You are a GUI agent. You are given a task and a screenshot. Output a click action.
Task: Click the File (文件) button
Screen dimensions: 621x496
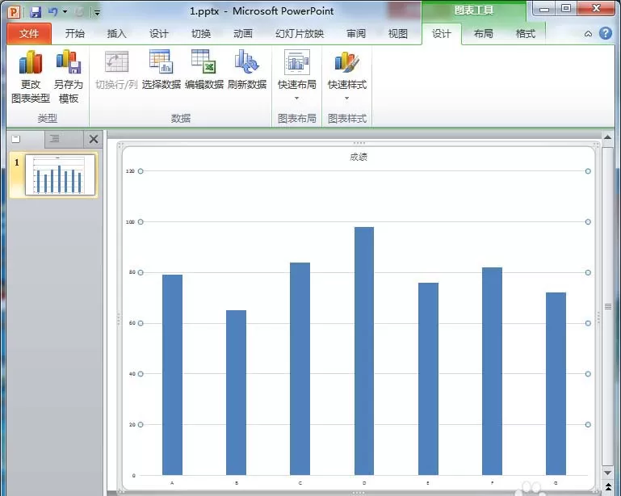tap(29, 34)
